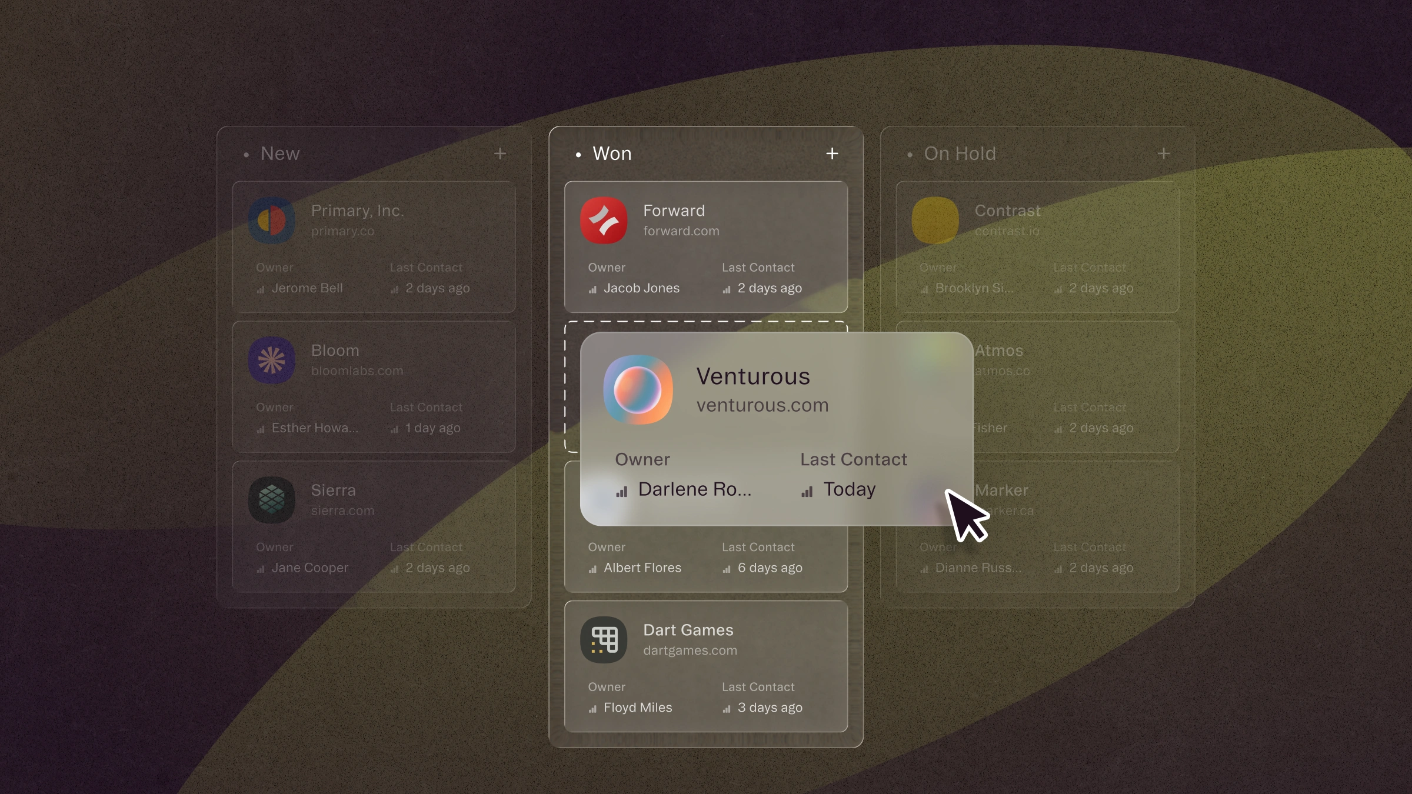Viewport: 1412px width, 794px height.
Task: Visit the sierra.com domain link
Action: [x=342, y=511]
